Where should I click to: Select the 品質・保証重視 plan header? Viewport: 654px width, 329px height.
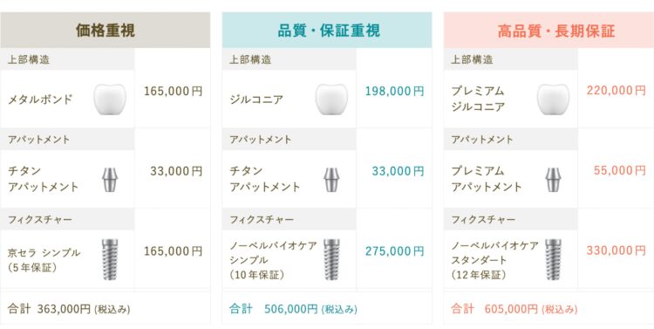327,30
